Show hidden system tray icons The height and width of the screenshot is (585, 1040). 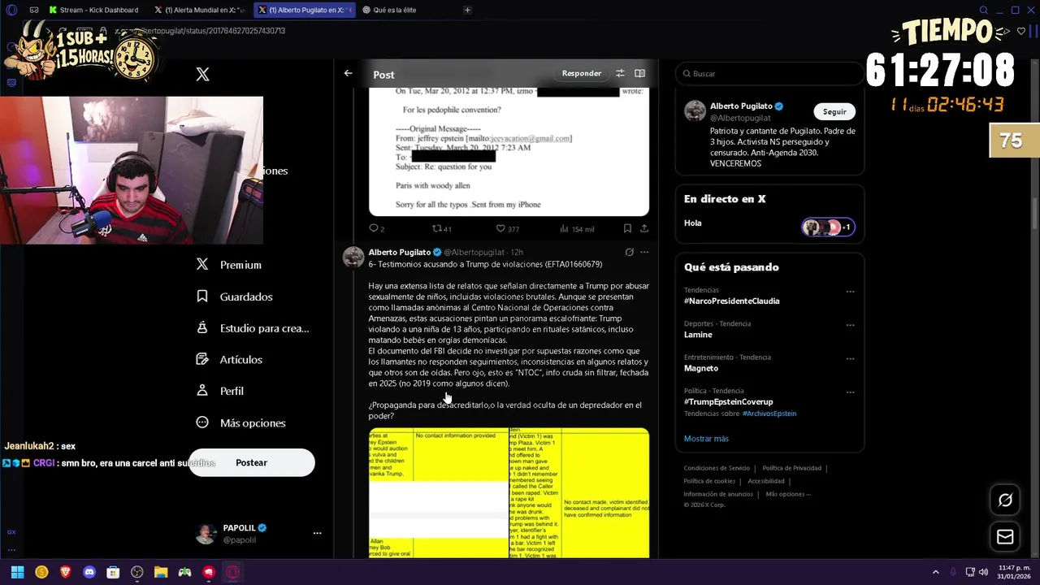click(x=935, y=572)
